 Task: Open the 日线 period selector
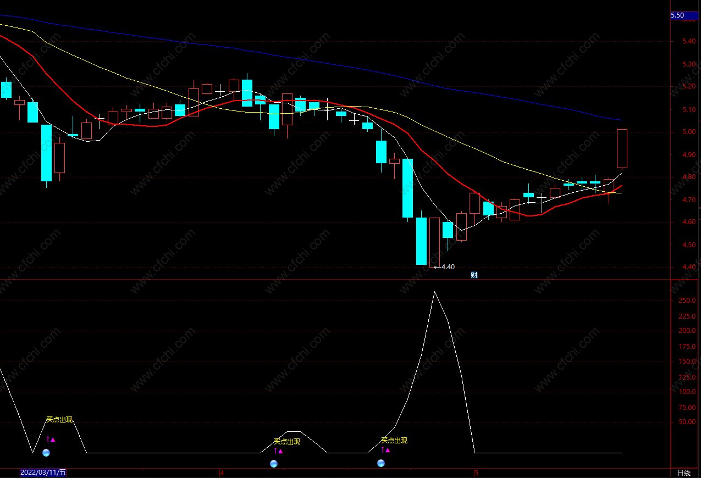click(683, 473)
